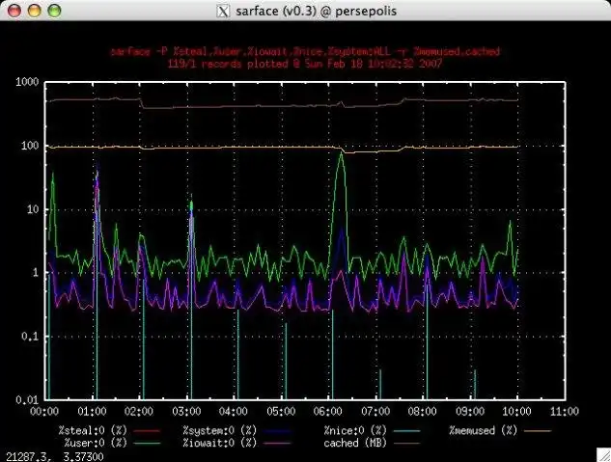Select the %memused (%) legend label
611x462 pixels.
click(483, 430)
